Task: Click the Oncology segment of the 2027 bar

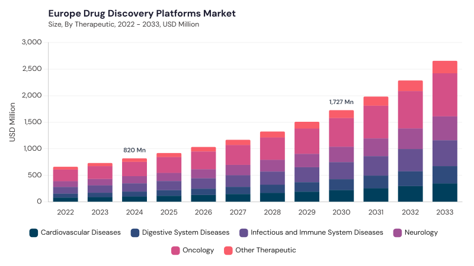Action: point(238,155)
